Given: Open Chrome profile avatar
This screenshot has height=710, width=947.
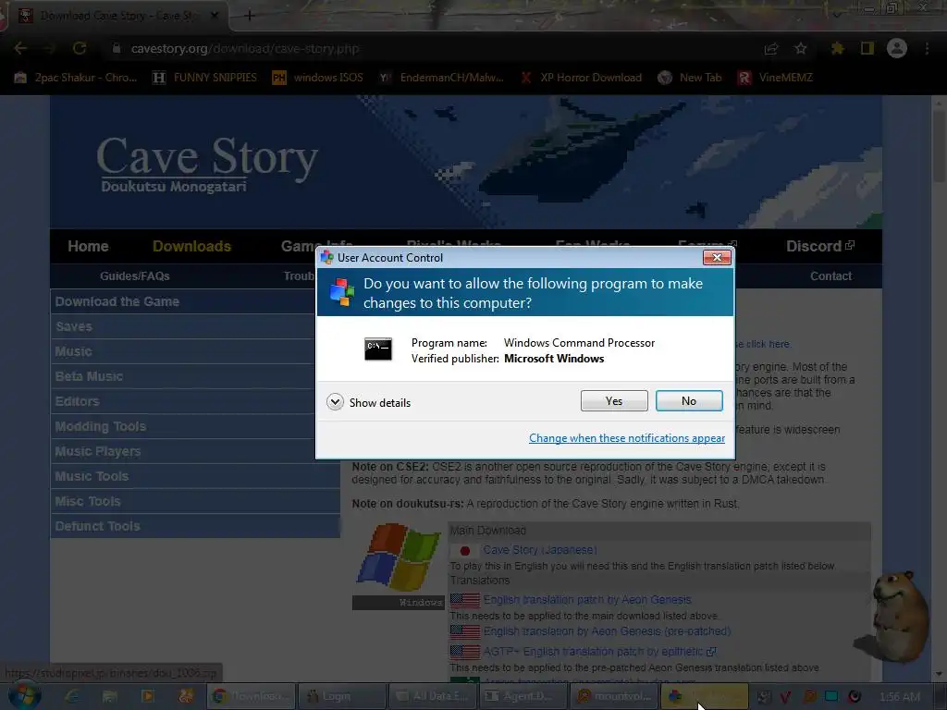Looking at the screenshot, I should click(x=897, y=48).
